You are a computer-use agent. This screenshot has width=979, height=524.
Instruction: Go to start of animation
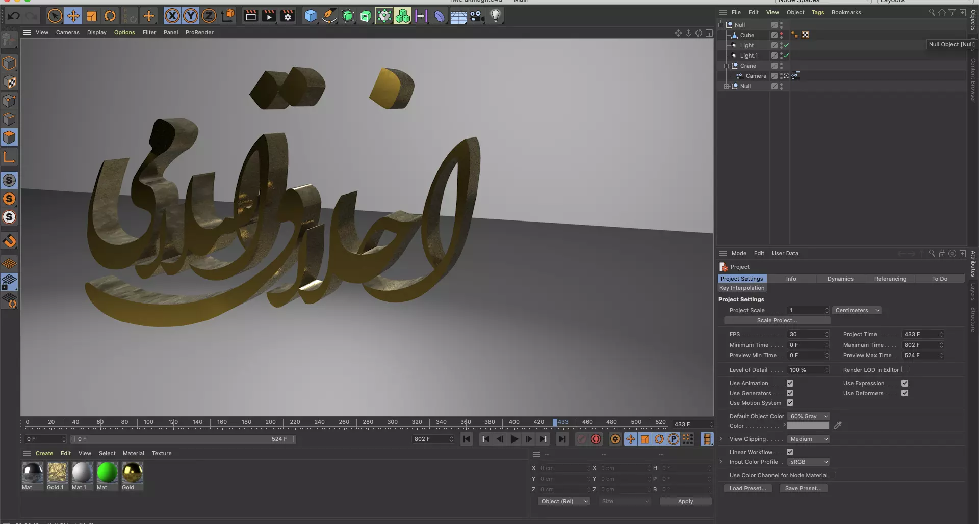467,439
